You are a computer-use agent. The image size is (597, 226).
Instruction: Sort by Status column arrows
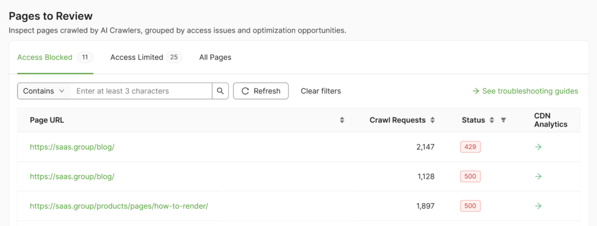point(491,120)
